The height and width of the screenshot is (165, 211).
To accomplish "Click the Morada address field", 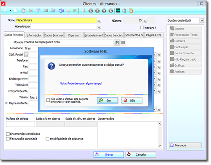I will coord(68,42).
